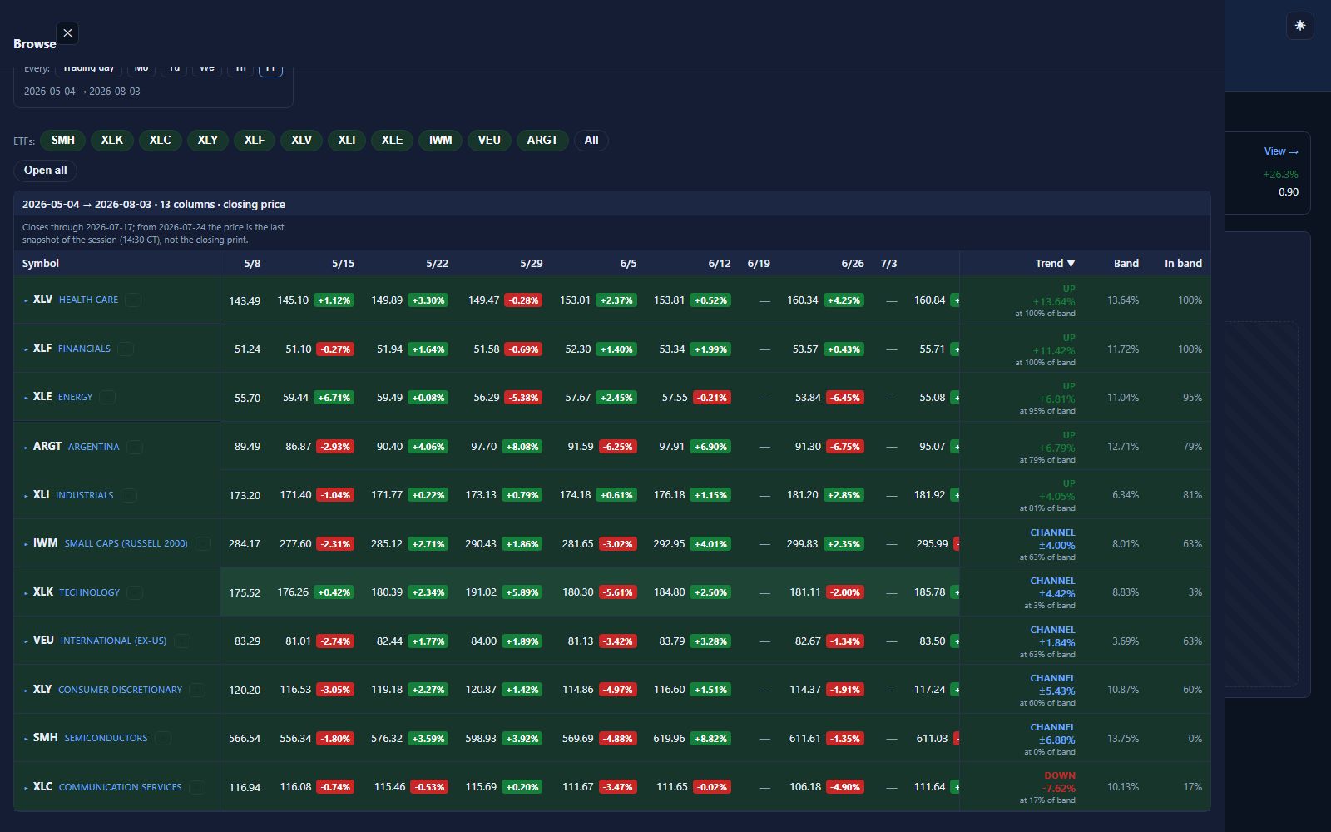Click the +26.3% value in side card
The image size is (1331, 832).
pos(1280,175)
